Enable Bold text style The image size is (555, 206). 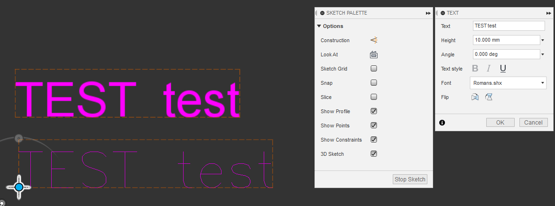pyautogui.click(x=475, y=69)
